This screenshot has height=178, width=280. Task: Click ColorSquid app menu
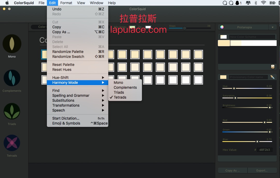tap(24, 3)
